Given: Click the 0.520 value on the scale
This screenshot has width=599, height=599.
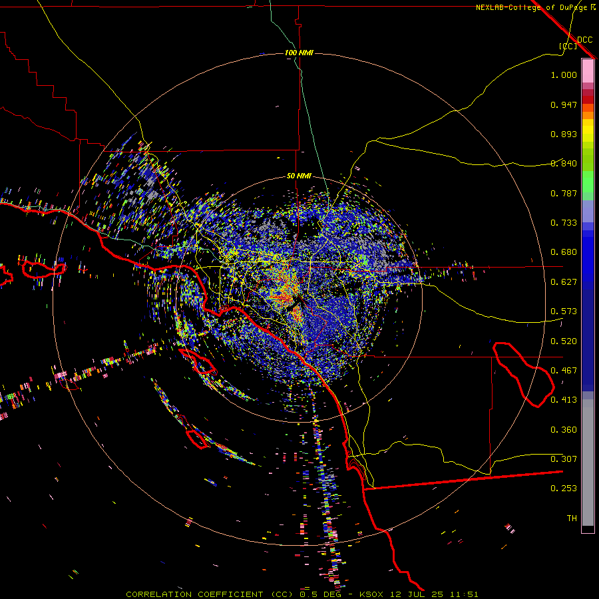Looking at the screenshot, I should [x=564, y=341].
